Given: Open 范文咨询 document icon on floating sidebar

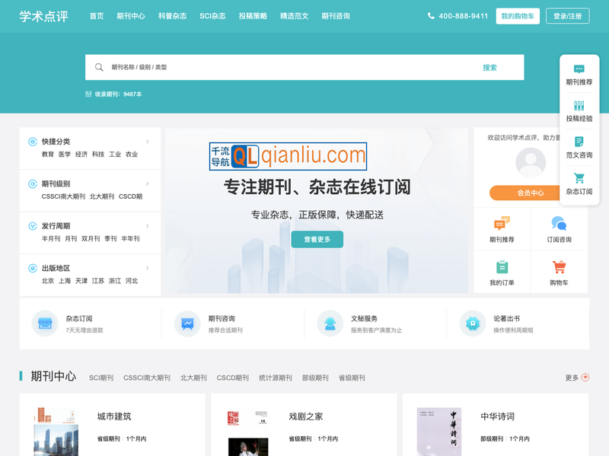Looking at the screenshot, I should pyautogui.click(x=579, y=141).
